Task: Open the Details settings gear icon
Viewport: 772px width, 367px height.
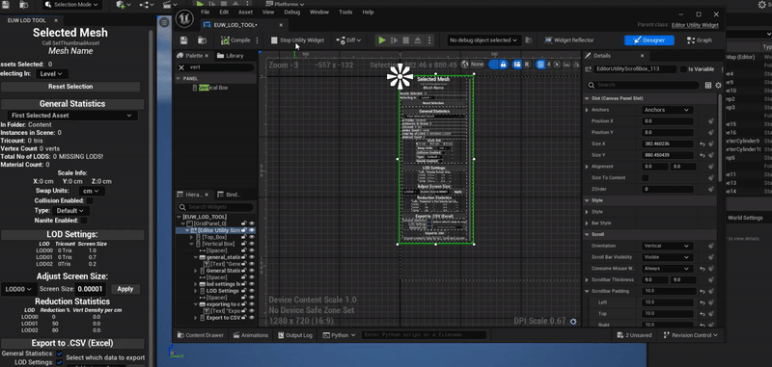Action: (718, 85)
